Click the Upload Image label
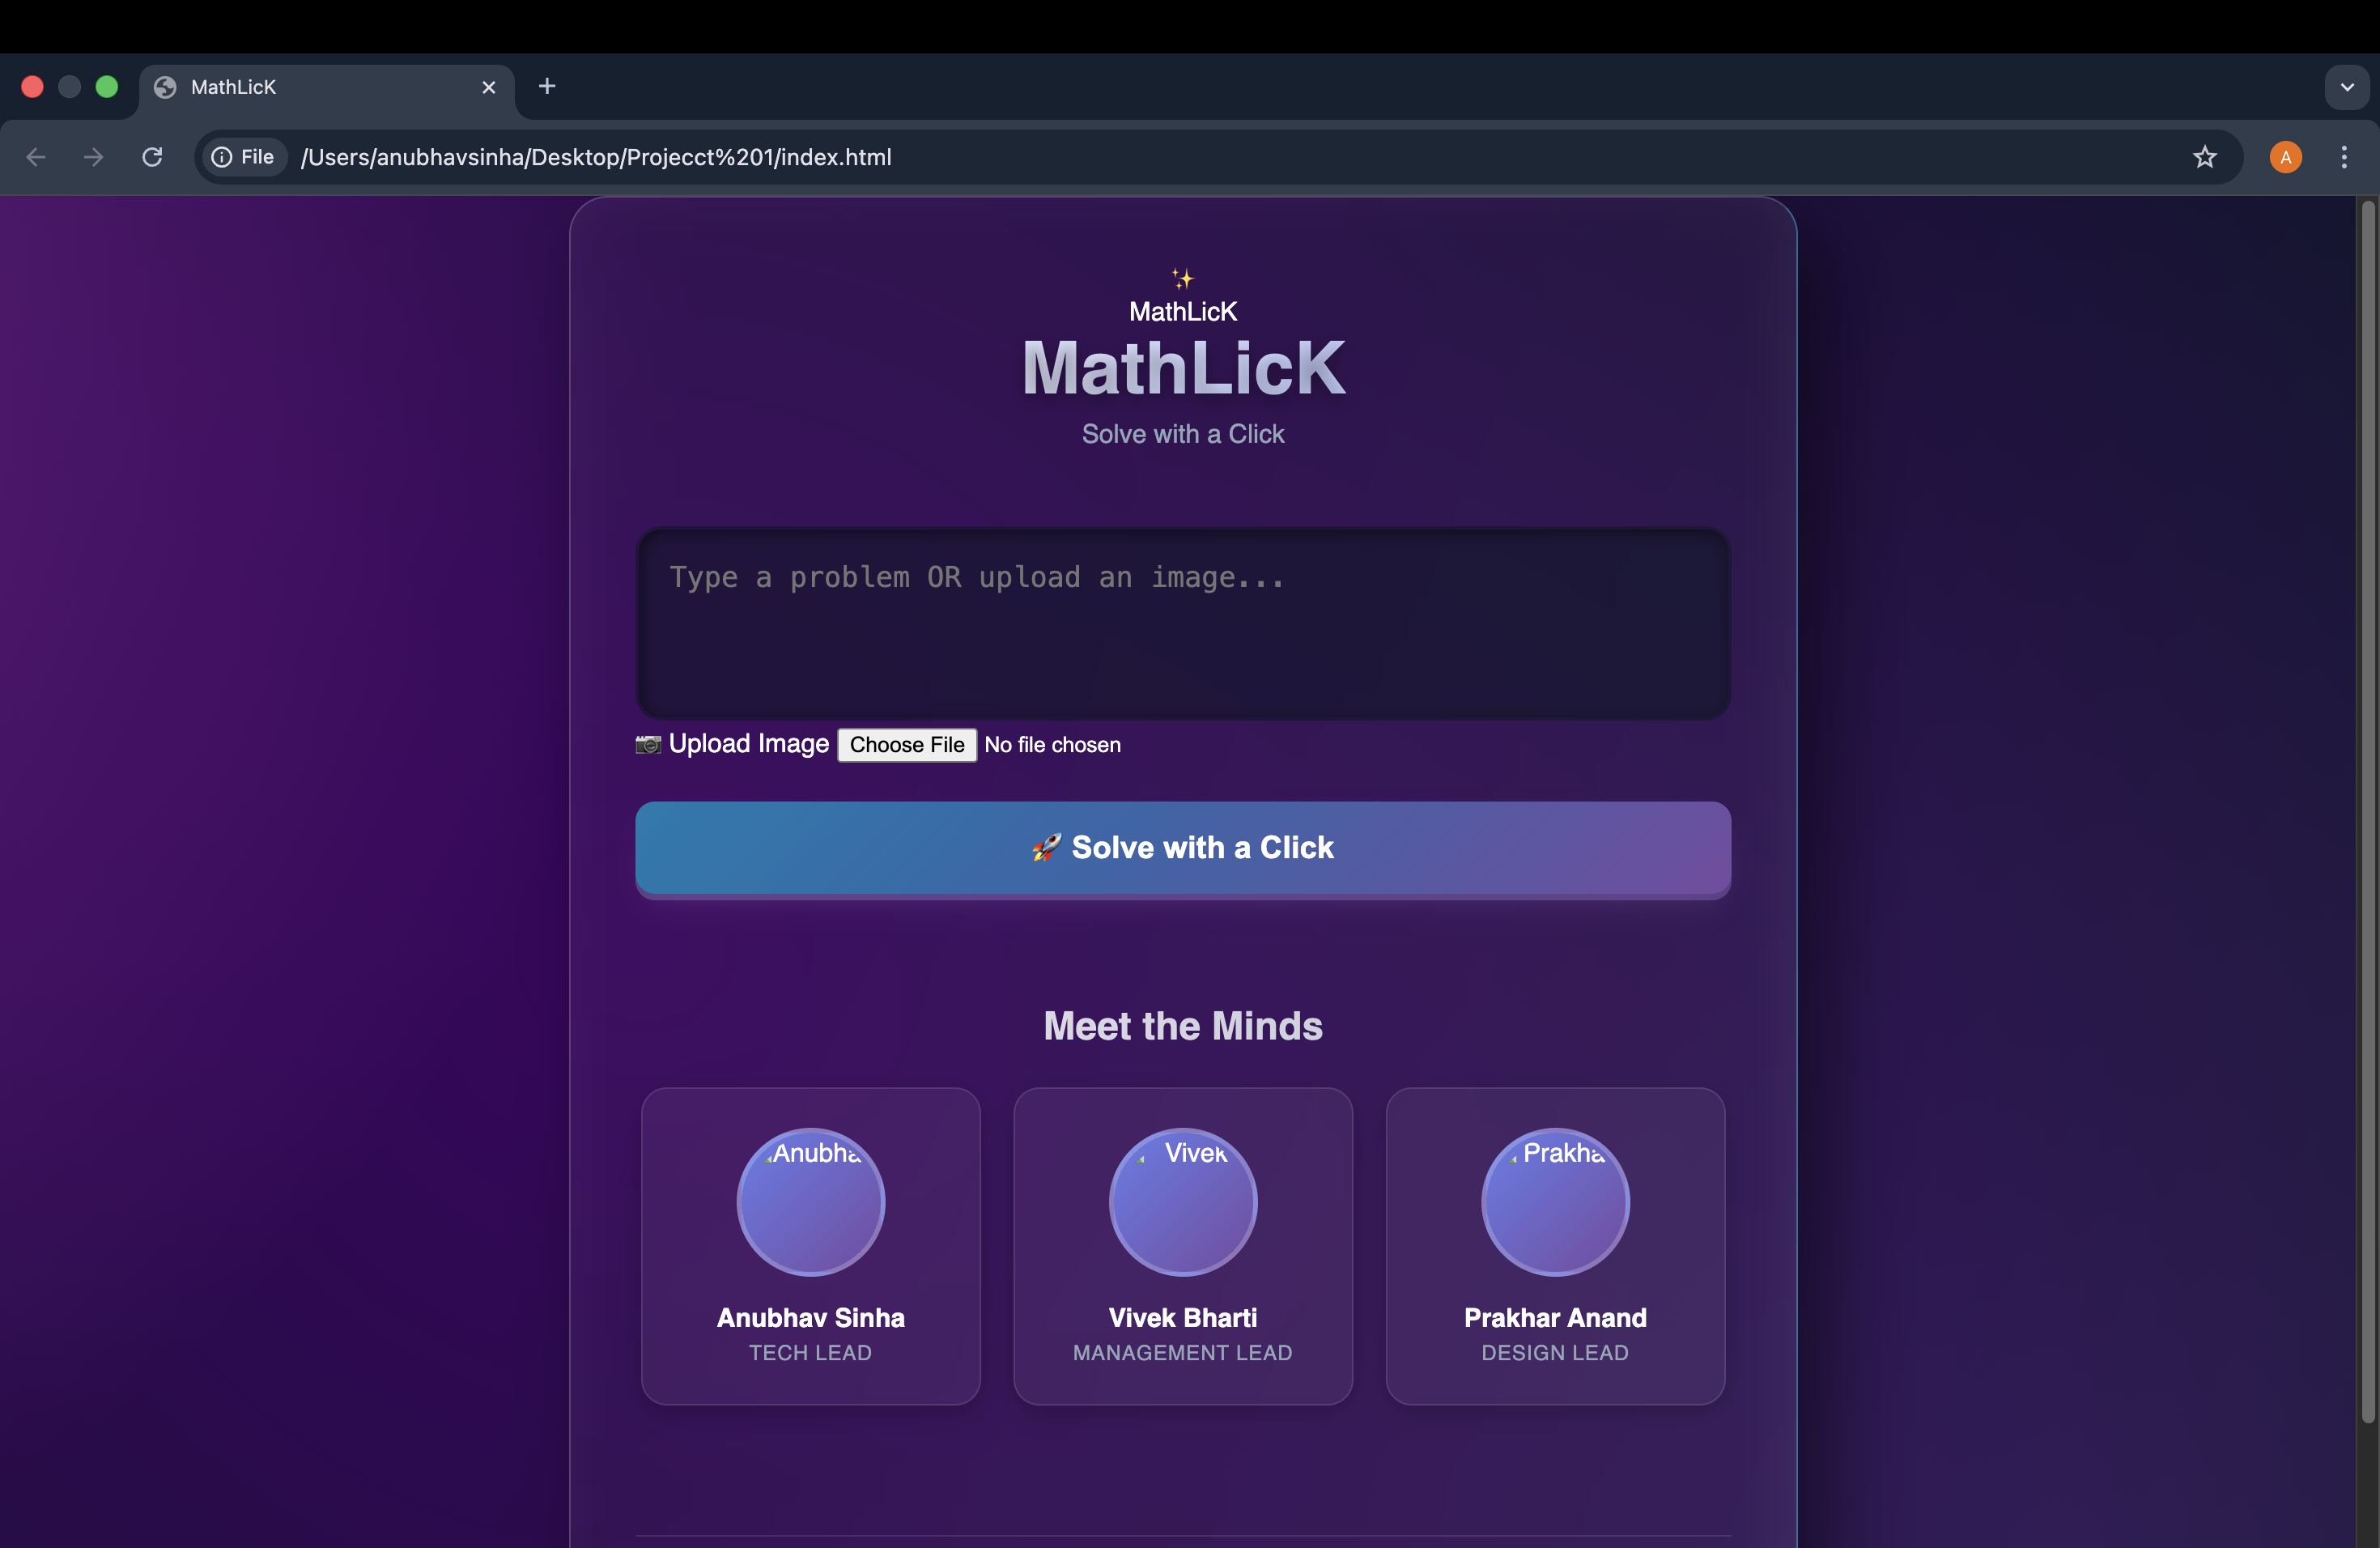Viewport: 2380px width, 1548px height. pyautogui.click(x=748, y=744)
